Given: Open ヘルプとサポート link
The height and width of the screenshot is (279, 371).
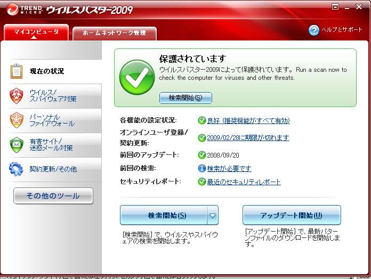Looking at the screenshot, I should coord(342,30).
